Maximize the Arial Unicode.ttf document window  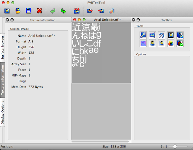pyautogui.click(x=84, y=20)
